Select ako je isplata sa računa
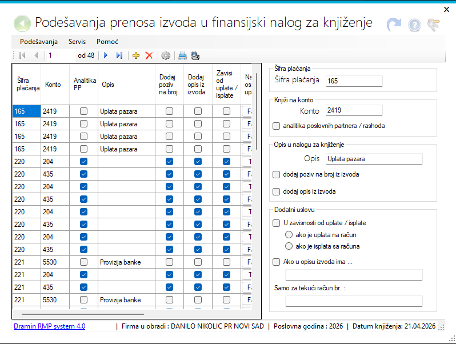 pos(289,246)
